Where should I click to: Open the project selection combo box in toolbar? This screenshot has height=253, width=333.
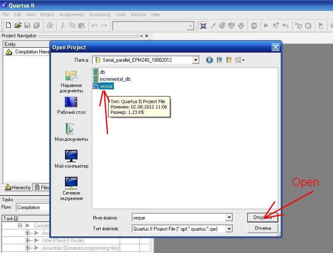pyautogui.click(x=153, y=26)
